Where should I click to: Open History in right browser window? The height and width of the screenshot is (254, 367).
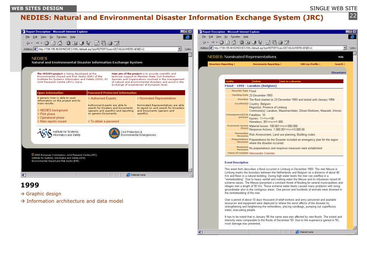[254, 42]
